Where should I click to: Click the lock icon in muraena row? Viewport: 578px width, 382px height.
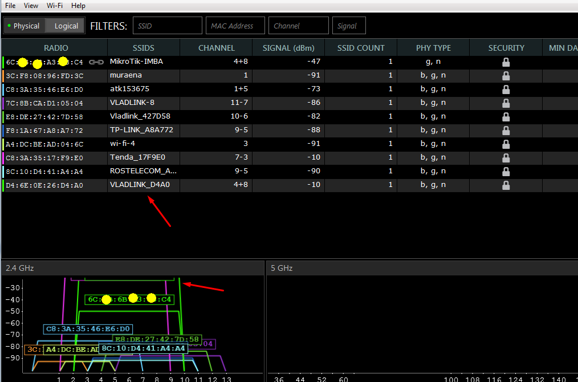click(506, 76)
